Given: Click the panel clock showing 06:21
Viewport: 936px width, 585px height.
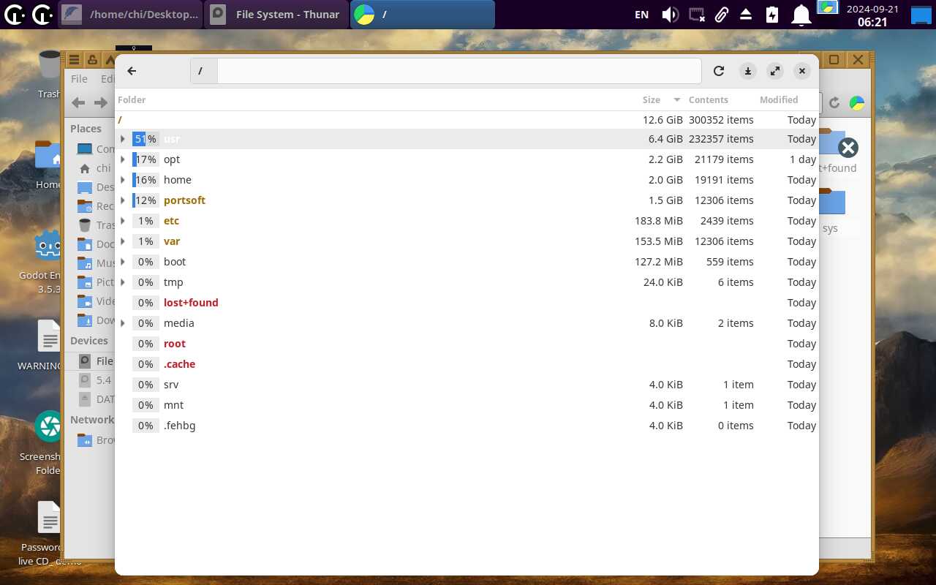Looking at the screenshot, I should 872,15.
